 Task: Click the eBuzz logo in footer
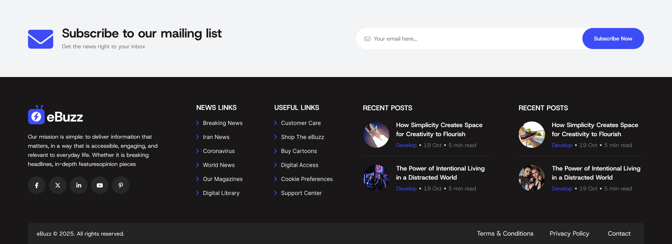click(56, 116)
